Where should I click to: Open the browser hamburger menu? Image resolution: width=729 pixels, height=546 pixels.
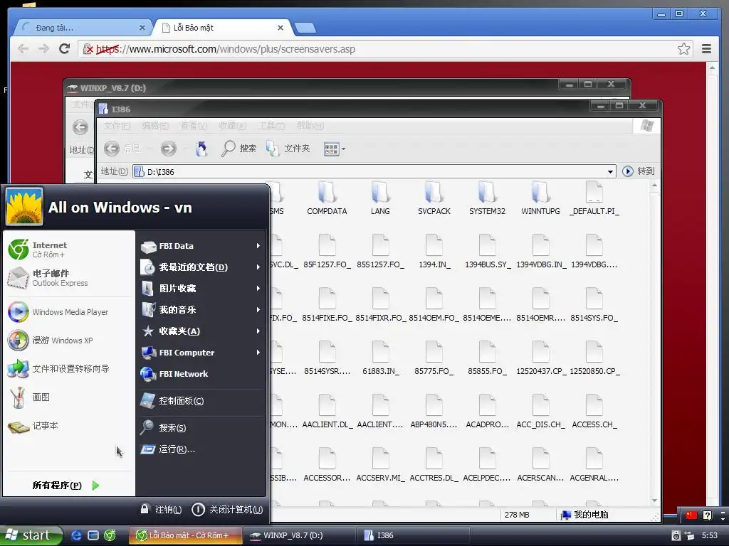[x=706, y=49]
